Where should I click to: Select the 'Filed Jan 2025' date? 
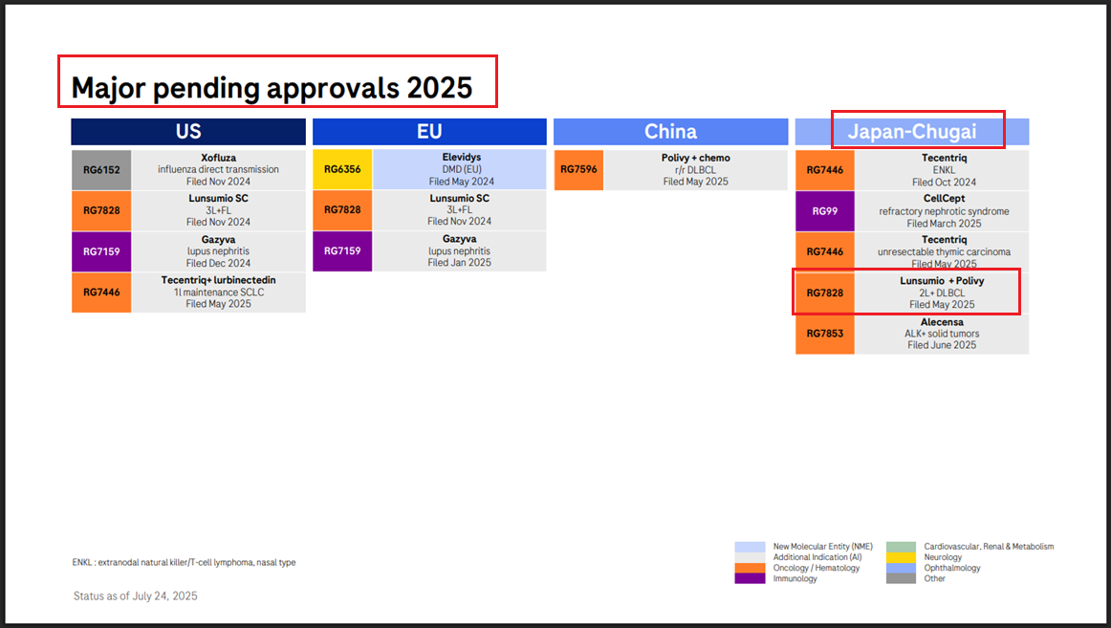click(459, 263)
